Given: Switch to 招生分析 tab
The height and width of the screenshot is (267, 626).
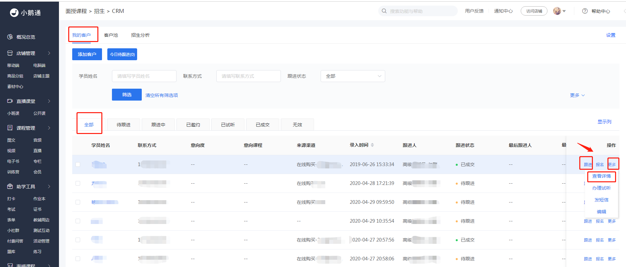Looking at the screenshot, I should pos(140,35).
